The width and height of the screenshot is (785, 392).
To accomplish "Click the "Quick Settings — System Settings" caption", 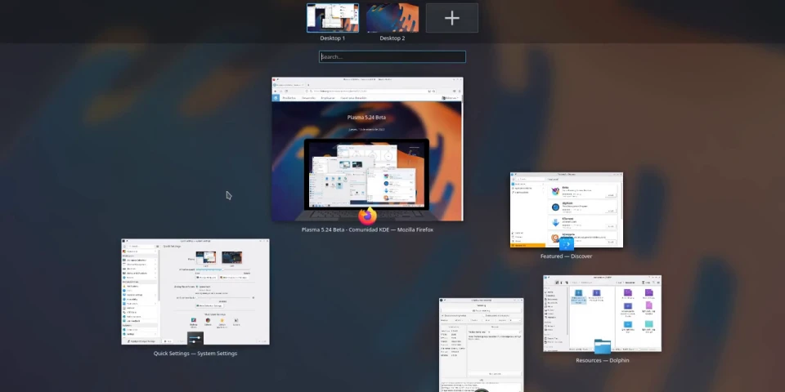I will (x=195, y=354).
